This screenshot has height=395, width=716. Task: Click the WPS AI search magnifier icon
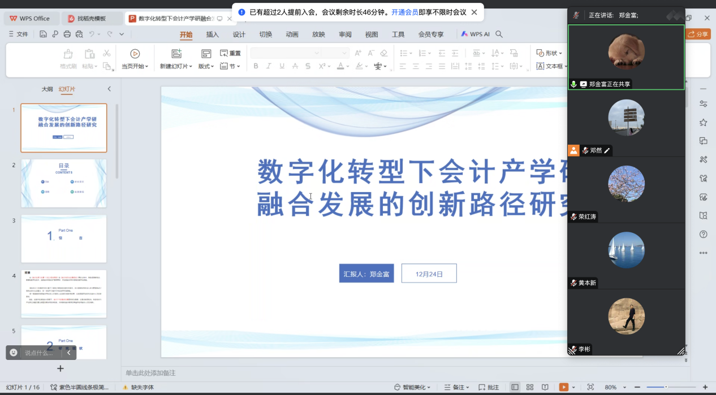pos(499,34)
